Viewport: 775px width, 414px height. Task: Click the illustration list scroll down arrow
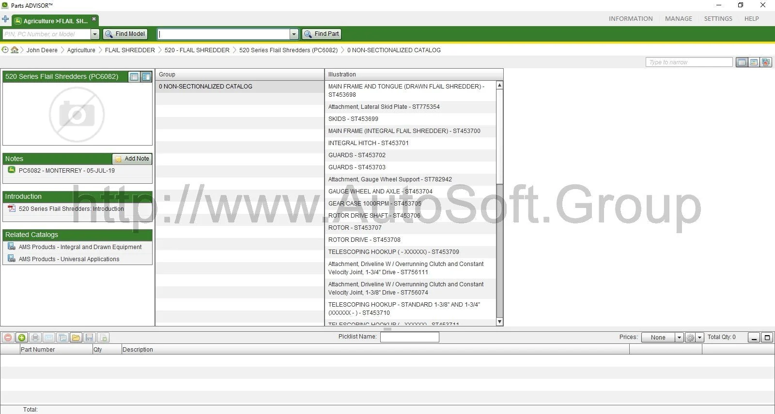click(499, 322)
